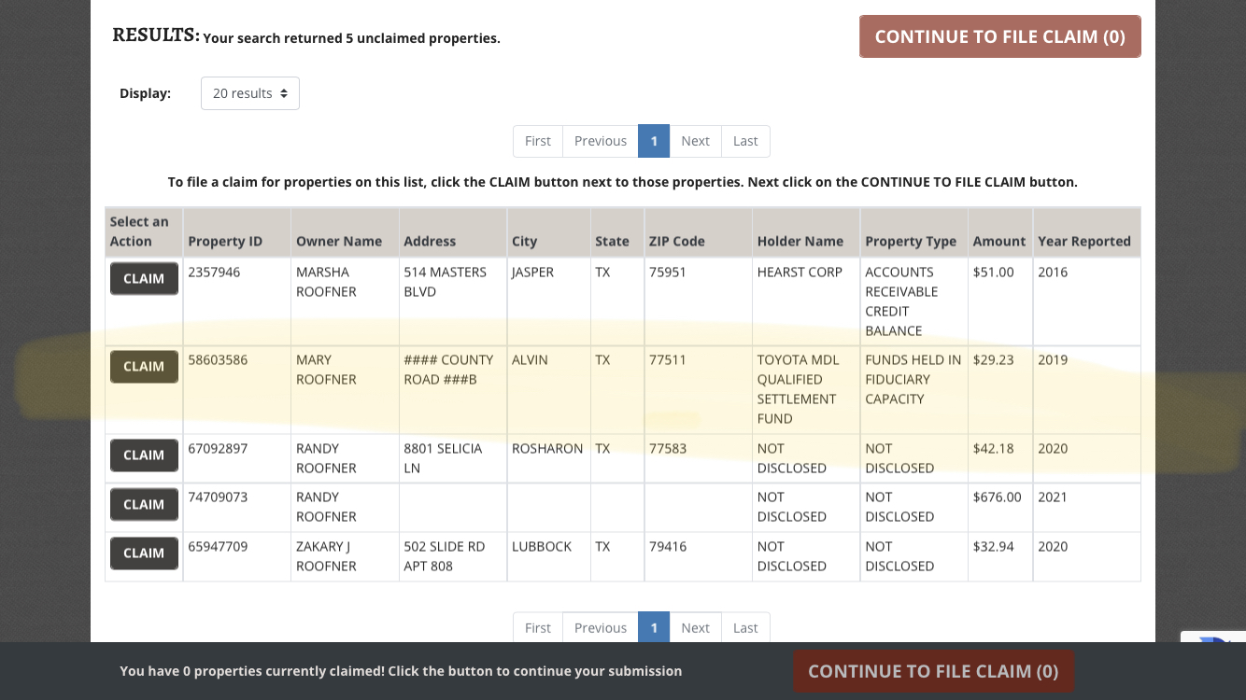The image size is (1246, 700).
Task: Click address 514 MASTERS BLVD
Action: coord(445,282)
